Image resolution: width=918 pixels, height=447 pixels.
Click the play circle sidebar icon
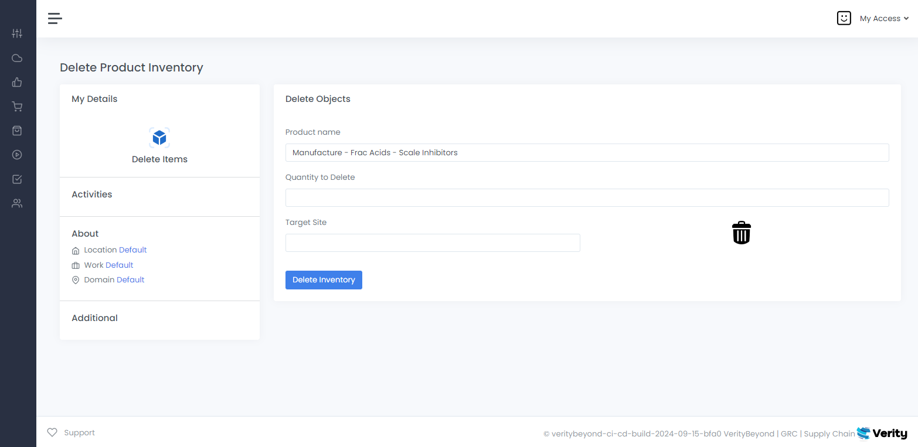click(x=17, y=155)
